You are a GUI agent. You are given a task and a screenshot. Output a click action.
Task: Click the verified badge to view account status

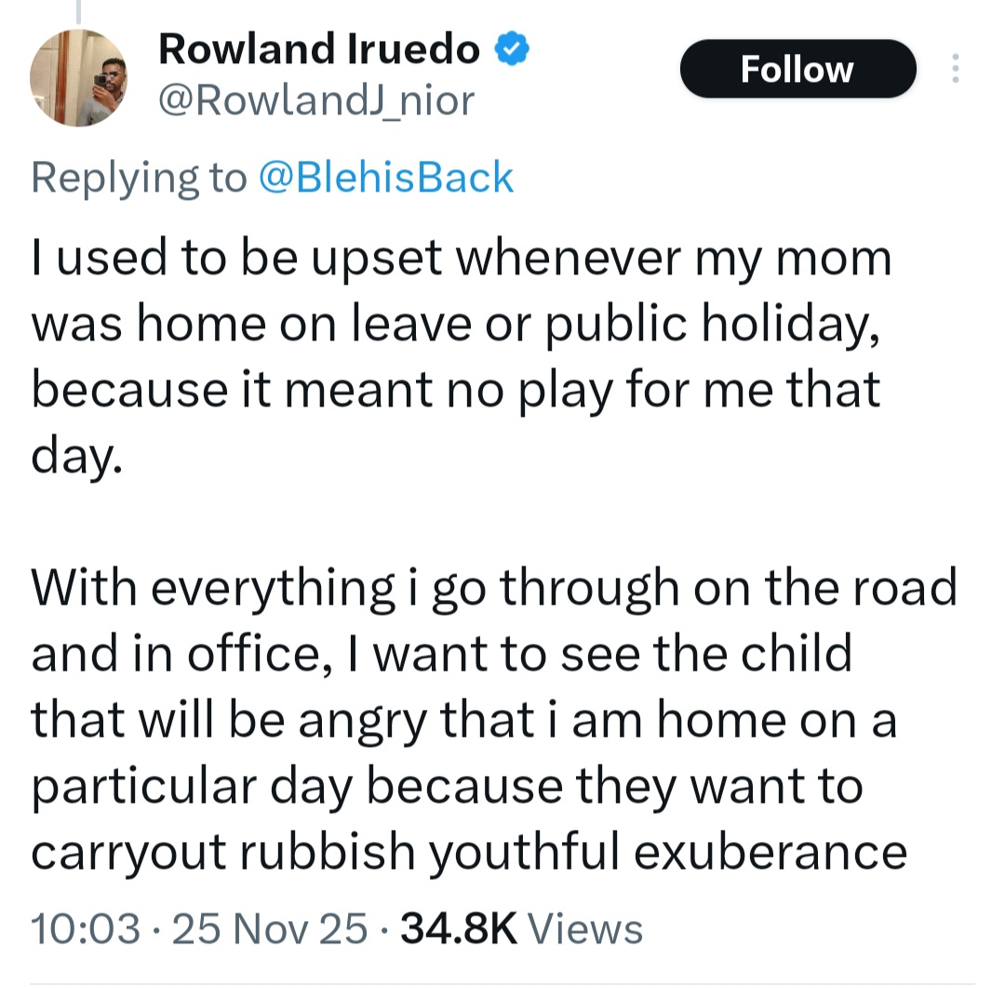pos(510,48)
